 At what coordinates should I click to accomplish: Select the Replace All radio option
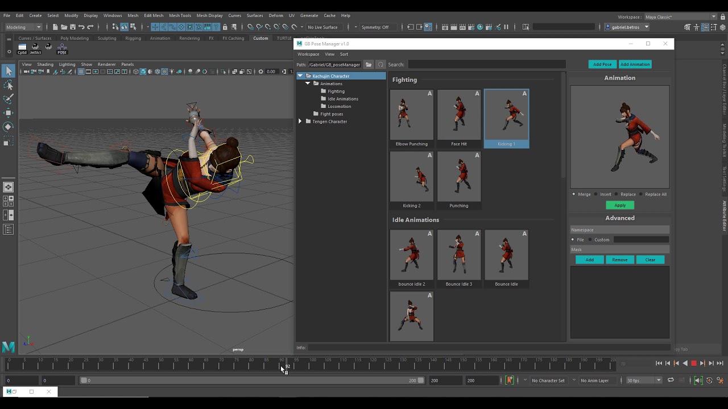click(x=641, y=194)
